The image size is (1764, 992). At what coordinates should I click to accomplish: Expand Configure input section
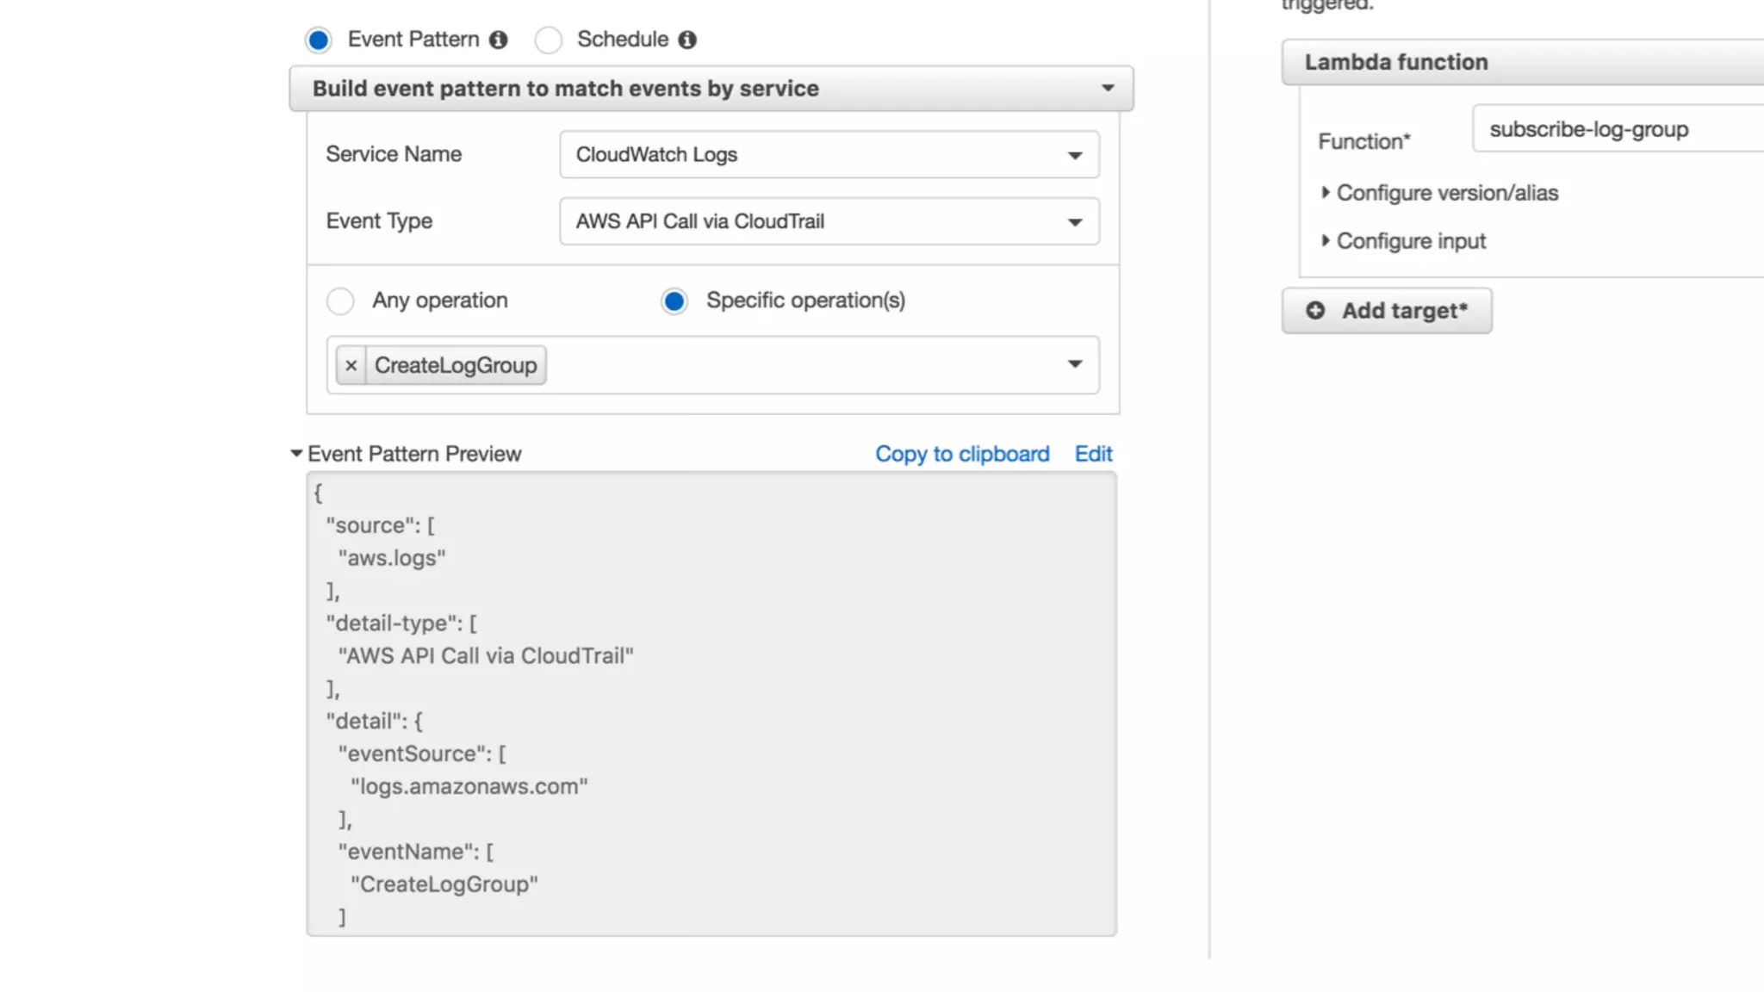(x=1410, y=241)
